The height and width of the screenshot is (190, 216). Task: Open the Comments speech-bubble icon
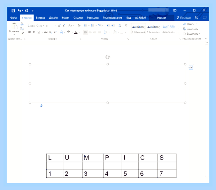[x=205, y=17]
